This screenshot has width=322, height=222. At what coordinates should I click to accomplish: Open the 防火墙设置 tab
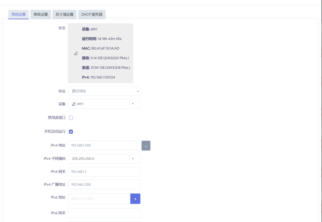click(64, 14)
